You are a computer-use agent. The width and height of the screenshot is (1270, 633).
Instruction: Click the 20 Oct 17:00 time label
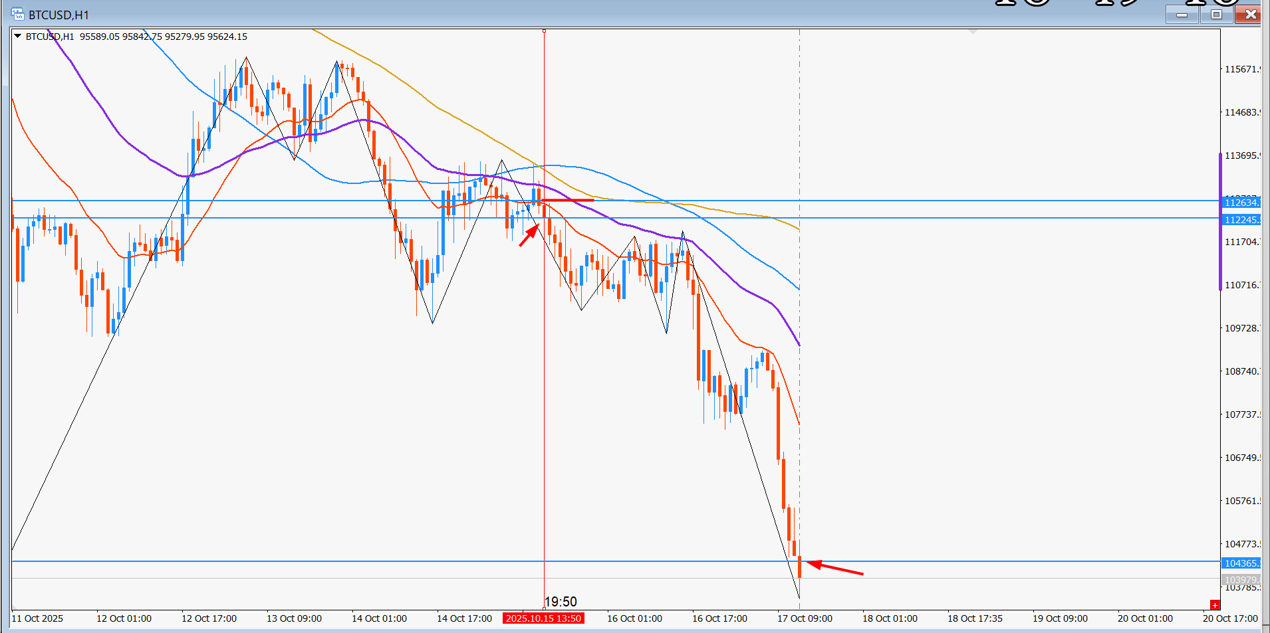tap(1230, 618)
